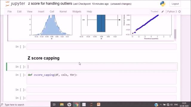Open the Kernel menu

(x=63, y=12)
